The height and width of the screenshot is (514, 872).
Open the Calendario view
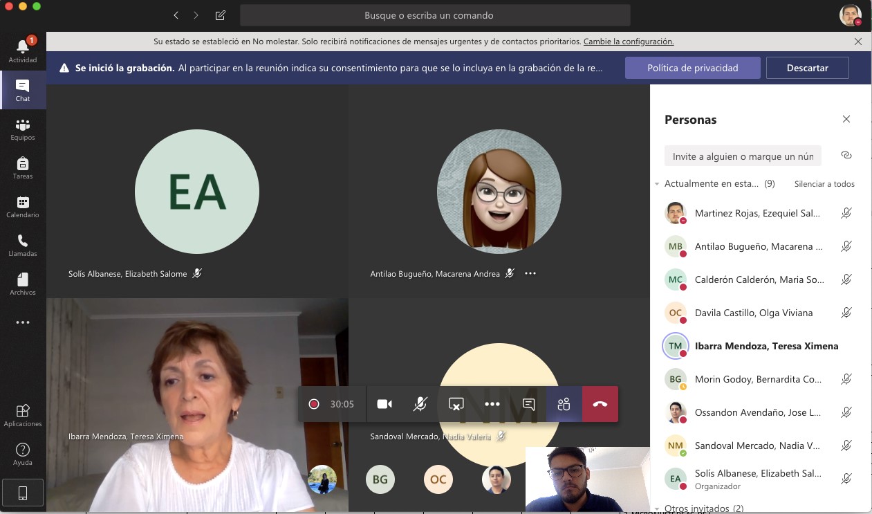23,206
